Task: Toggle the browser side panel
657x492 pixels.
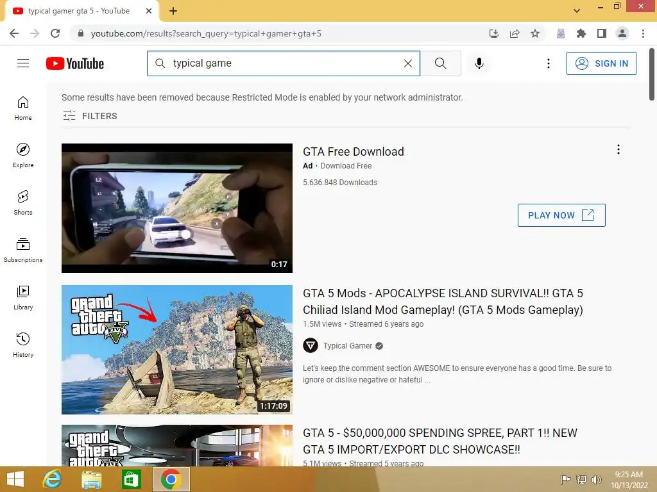Action: pyautogui.click(x=602, y=33)
